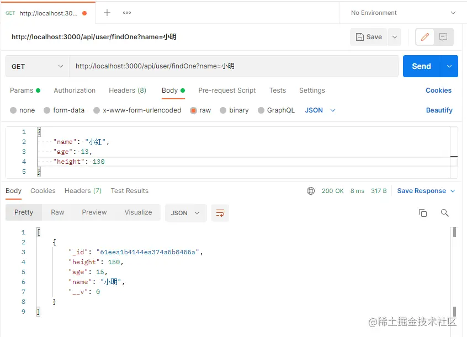Image resolution: width=467 pixels, height=337 pixels.
Task: Click the 317 B response size
Action: pos(379,191)
